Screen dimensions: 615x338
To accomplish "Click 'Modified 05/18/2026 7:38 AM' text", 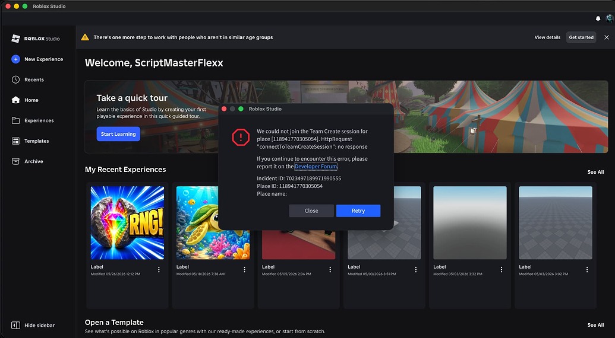I will (200, 274).
